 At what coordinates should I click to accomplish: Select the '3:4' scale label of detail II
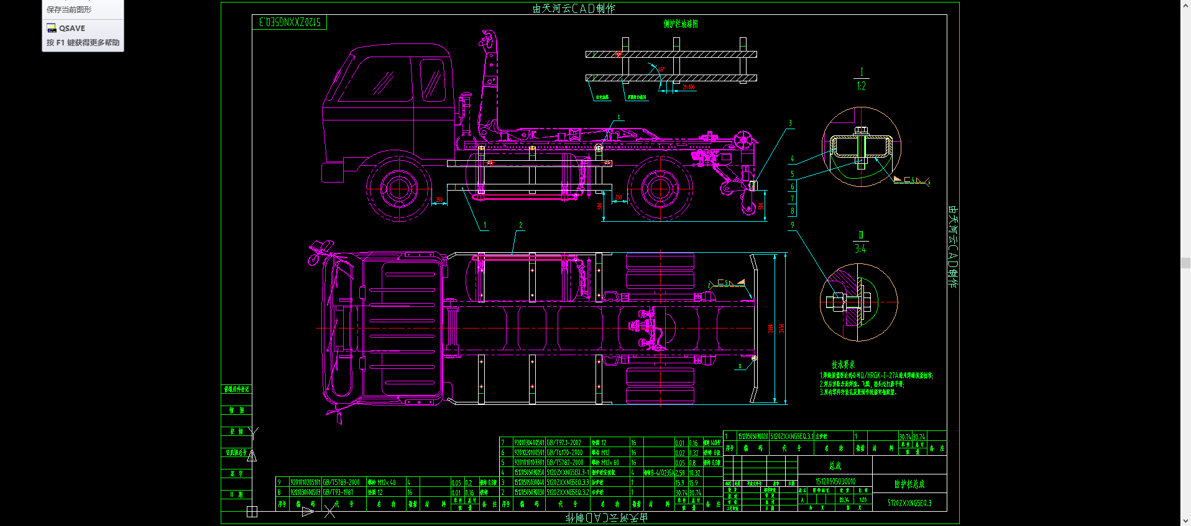(860, 249)
